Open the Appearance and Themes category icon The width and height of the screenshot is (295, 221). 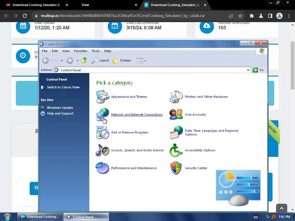102,97
